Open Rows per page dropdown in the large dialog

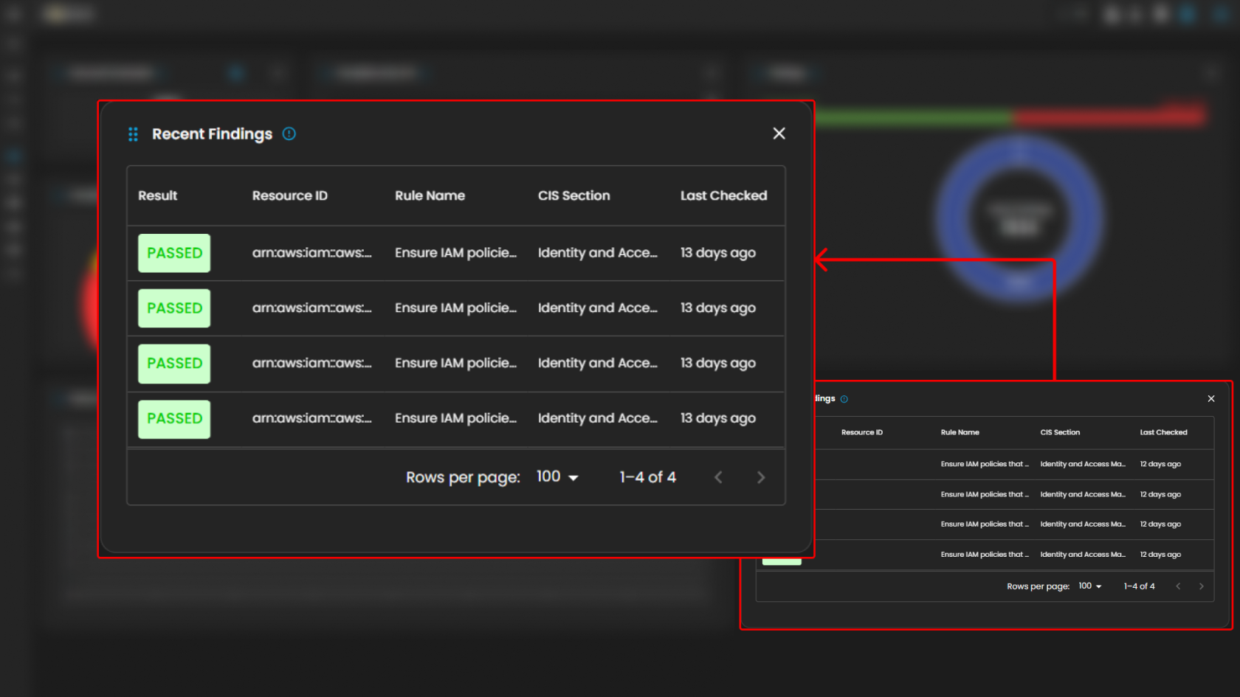[557, 477]
